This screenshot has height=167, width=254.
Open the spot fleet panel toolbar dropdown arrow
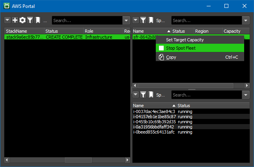[136, 20]
